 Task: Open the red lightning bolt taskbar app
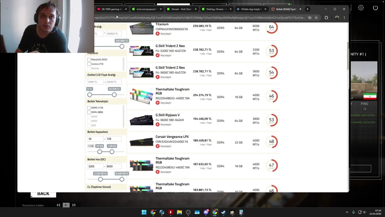(171, 212)
